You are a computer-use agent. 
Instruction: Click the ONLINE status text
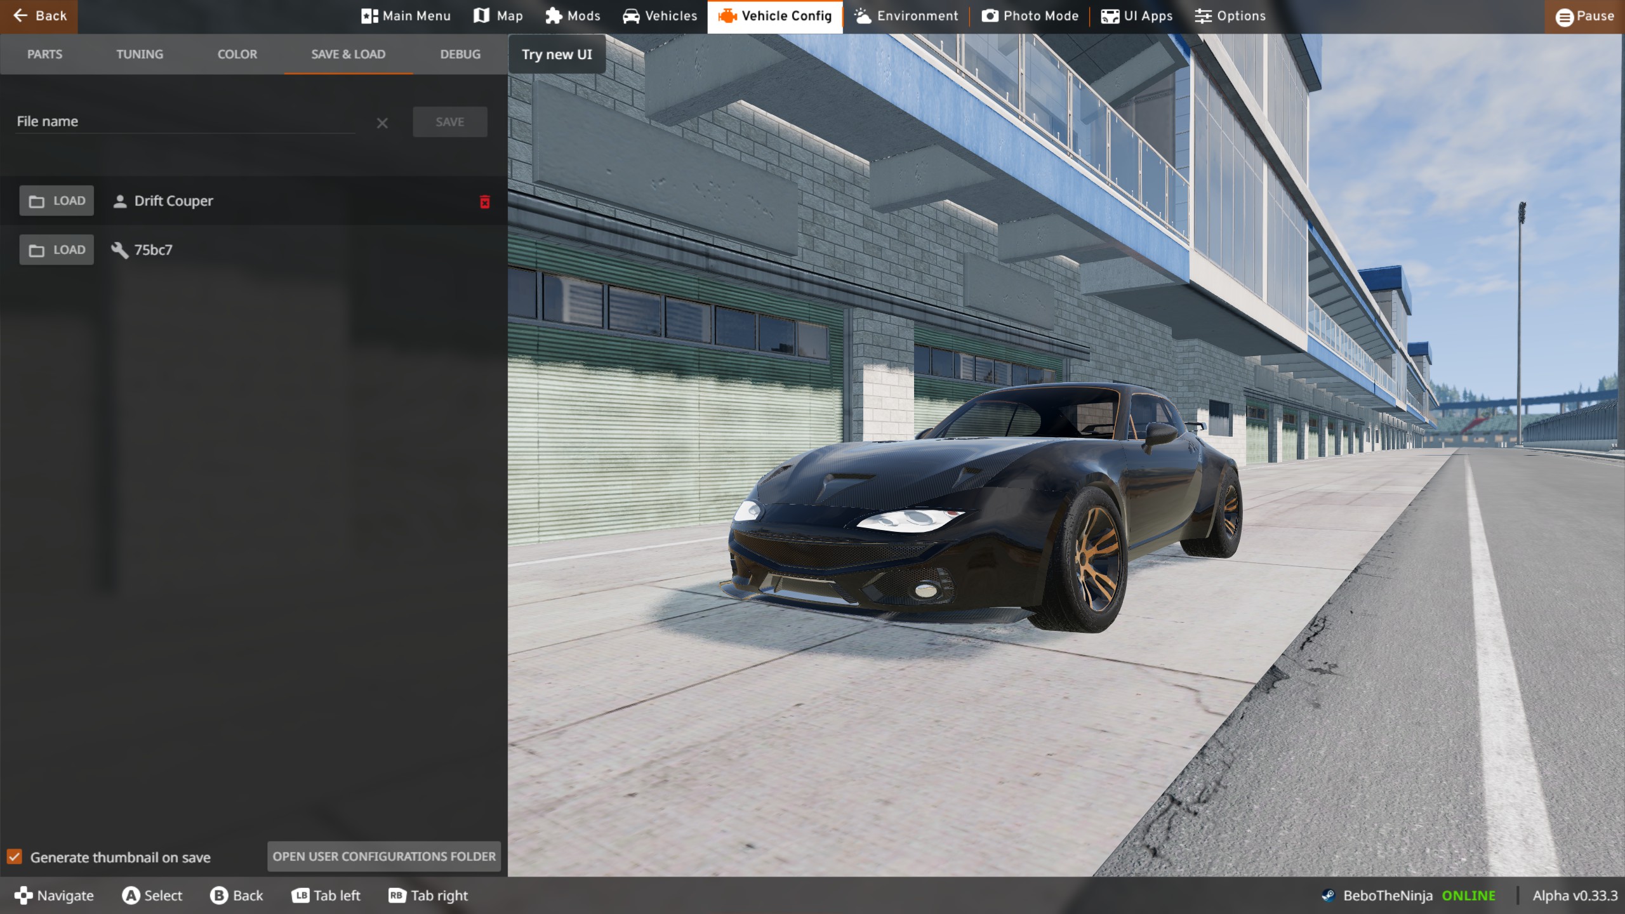(1469, 896)
